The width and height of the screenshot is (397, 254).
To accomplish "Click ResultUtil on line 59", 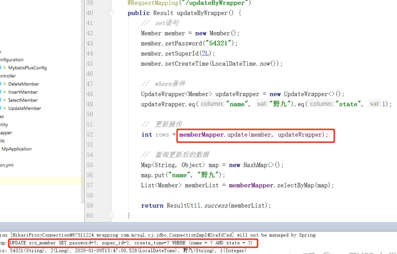I will coord(184,206).
